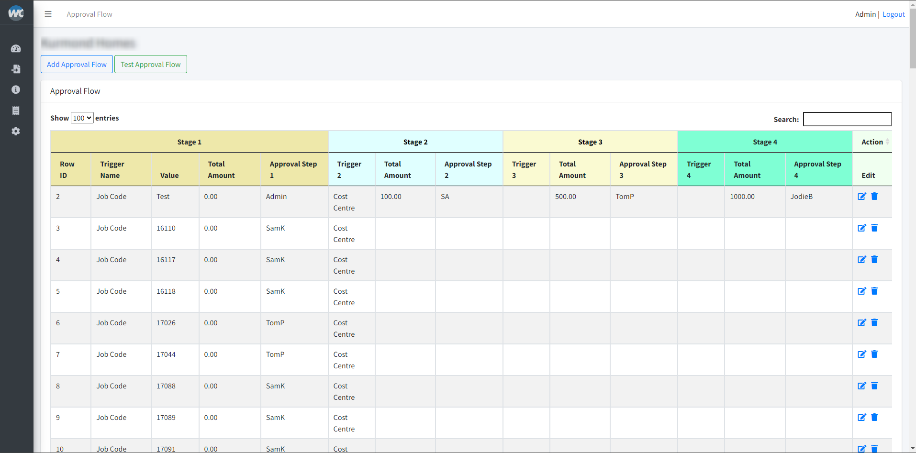Click the vertical page scrollbar thumb
Screen dimensions: 916x453
click(x=913, y=38)
